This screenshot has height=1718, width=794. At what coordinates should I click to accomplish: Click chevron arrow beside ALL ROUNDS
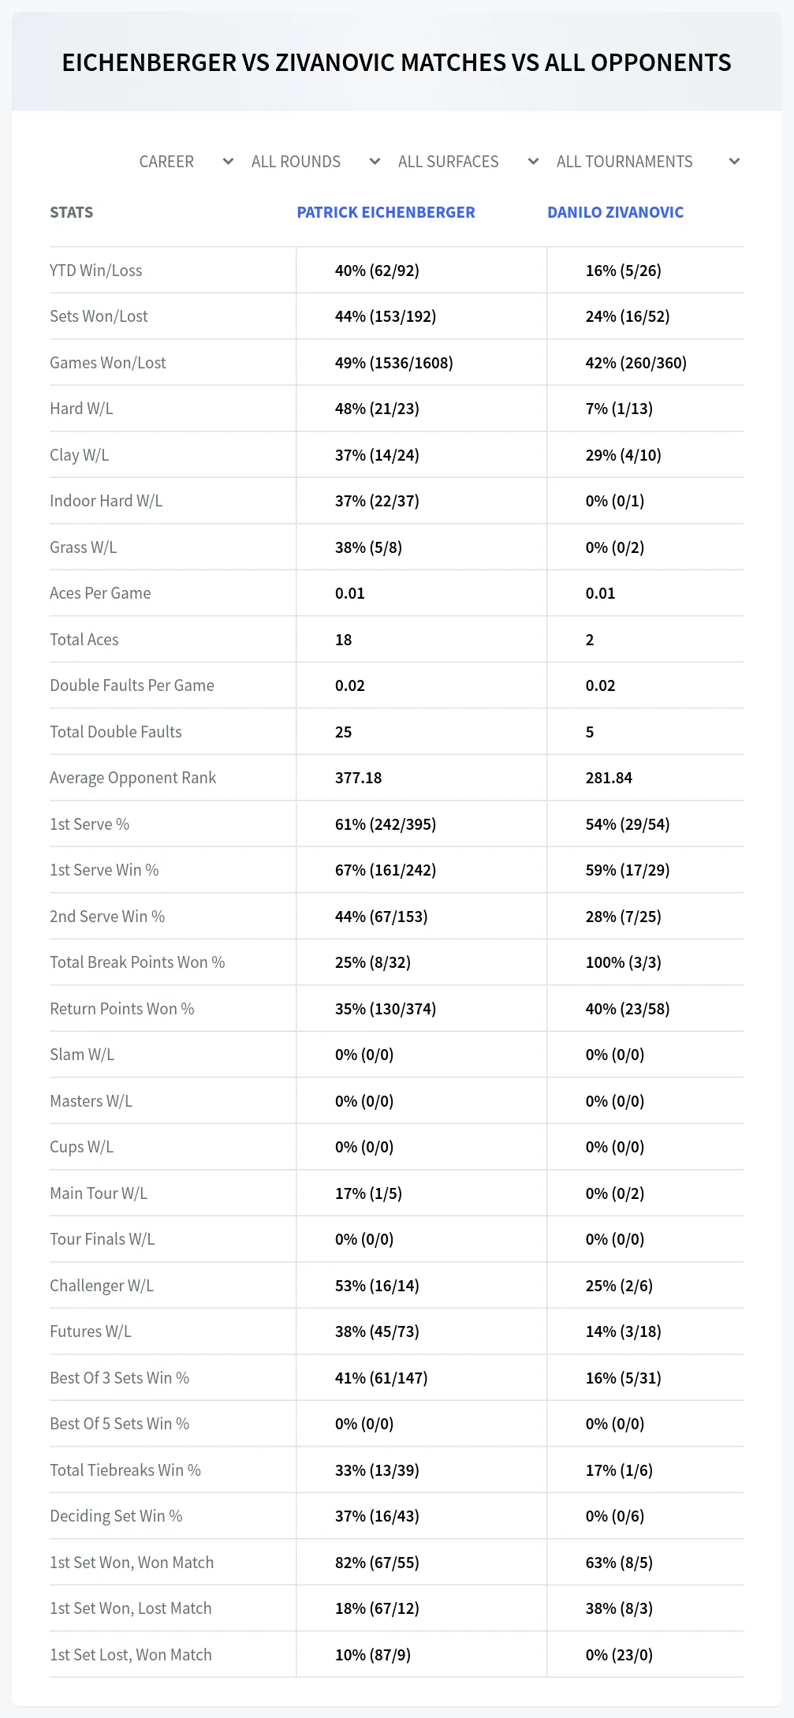point(375,162)
